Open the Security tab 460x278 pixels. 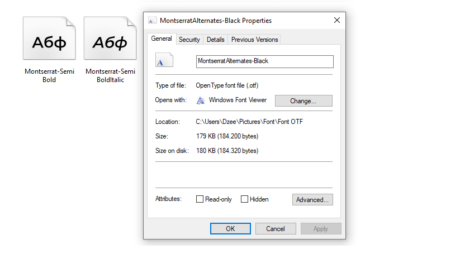189,40
